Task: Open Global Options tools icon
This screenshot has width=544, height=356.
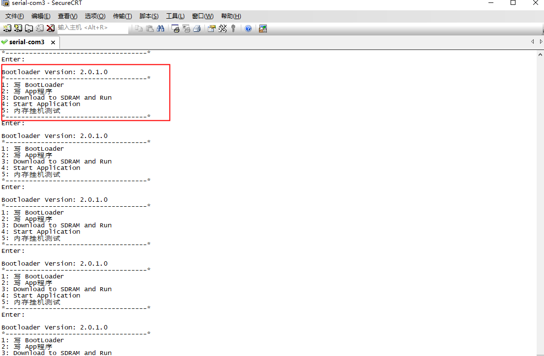Action: tap(223, 28)
